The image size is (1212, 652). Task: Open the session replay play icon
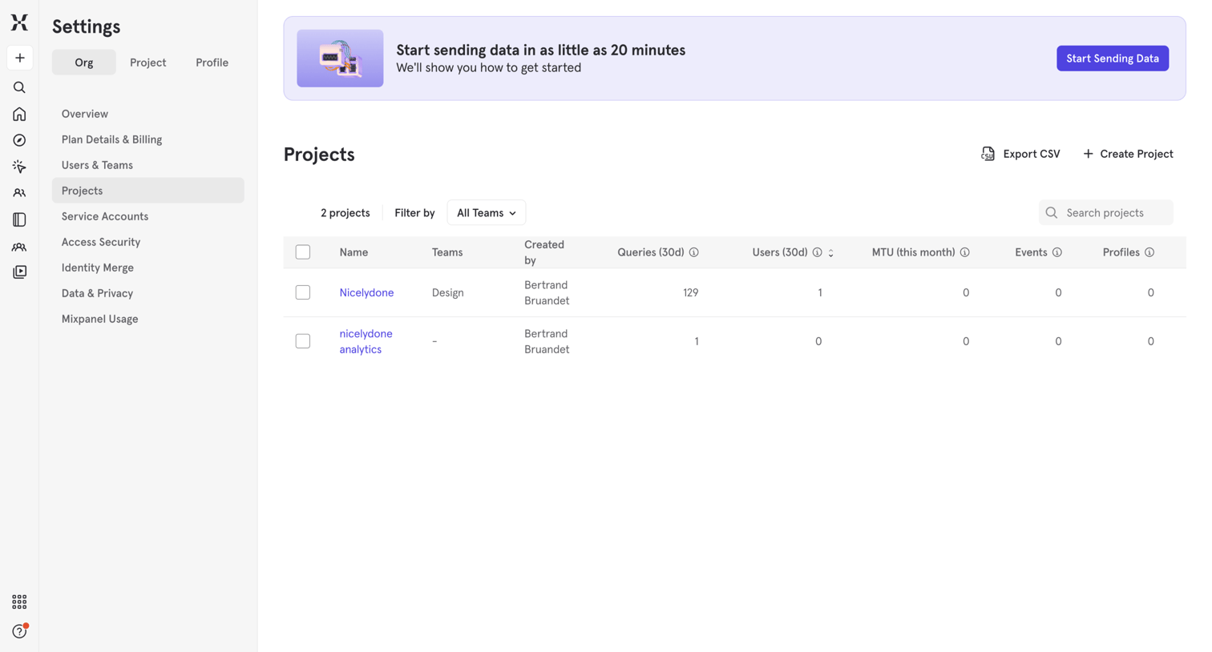pos(19,272)
